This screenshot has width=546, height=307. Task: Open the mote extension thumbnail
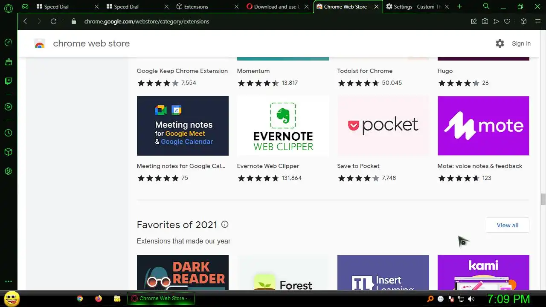483,126
